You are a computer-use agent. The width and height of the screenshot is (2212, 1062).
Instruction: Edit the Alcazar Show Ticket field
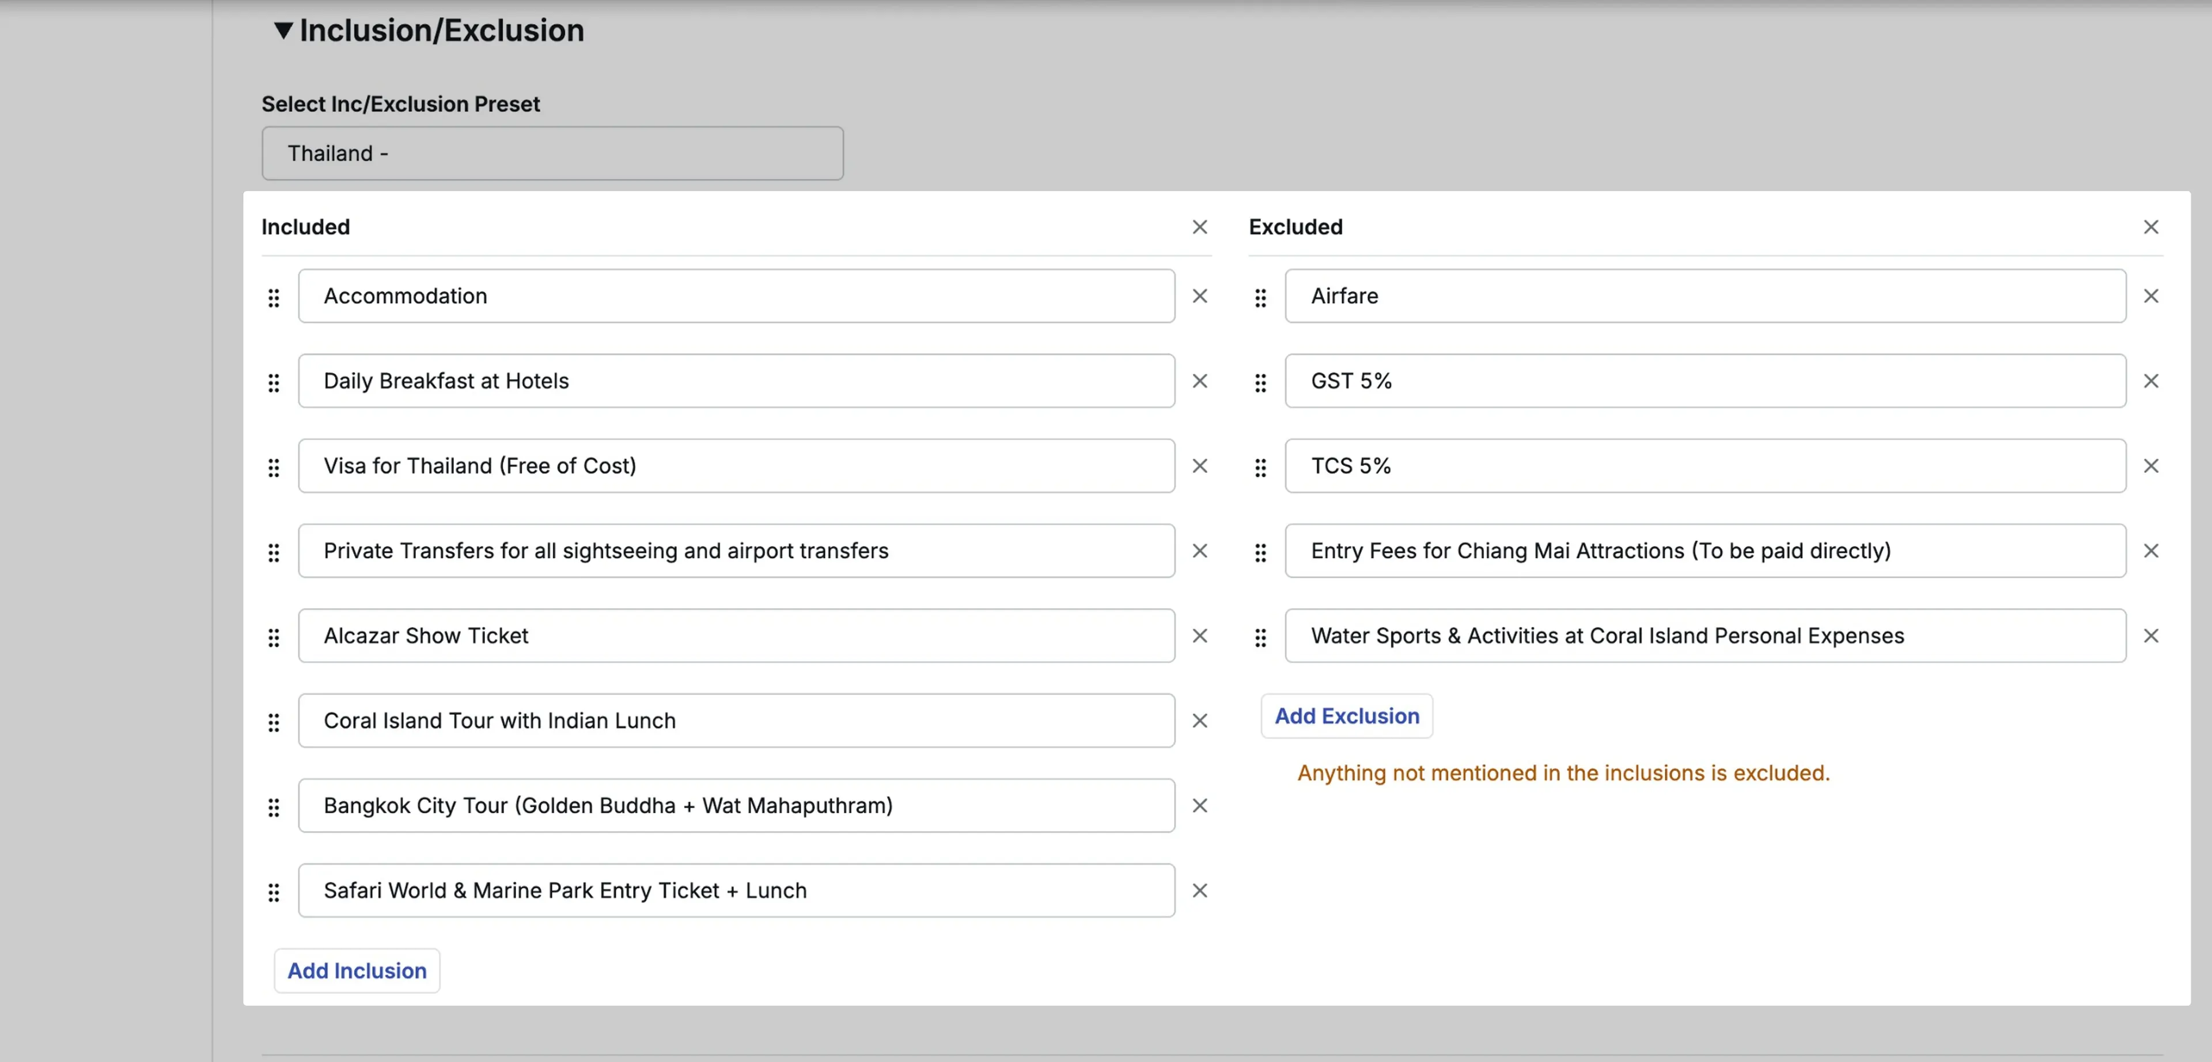point(736,636)
